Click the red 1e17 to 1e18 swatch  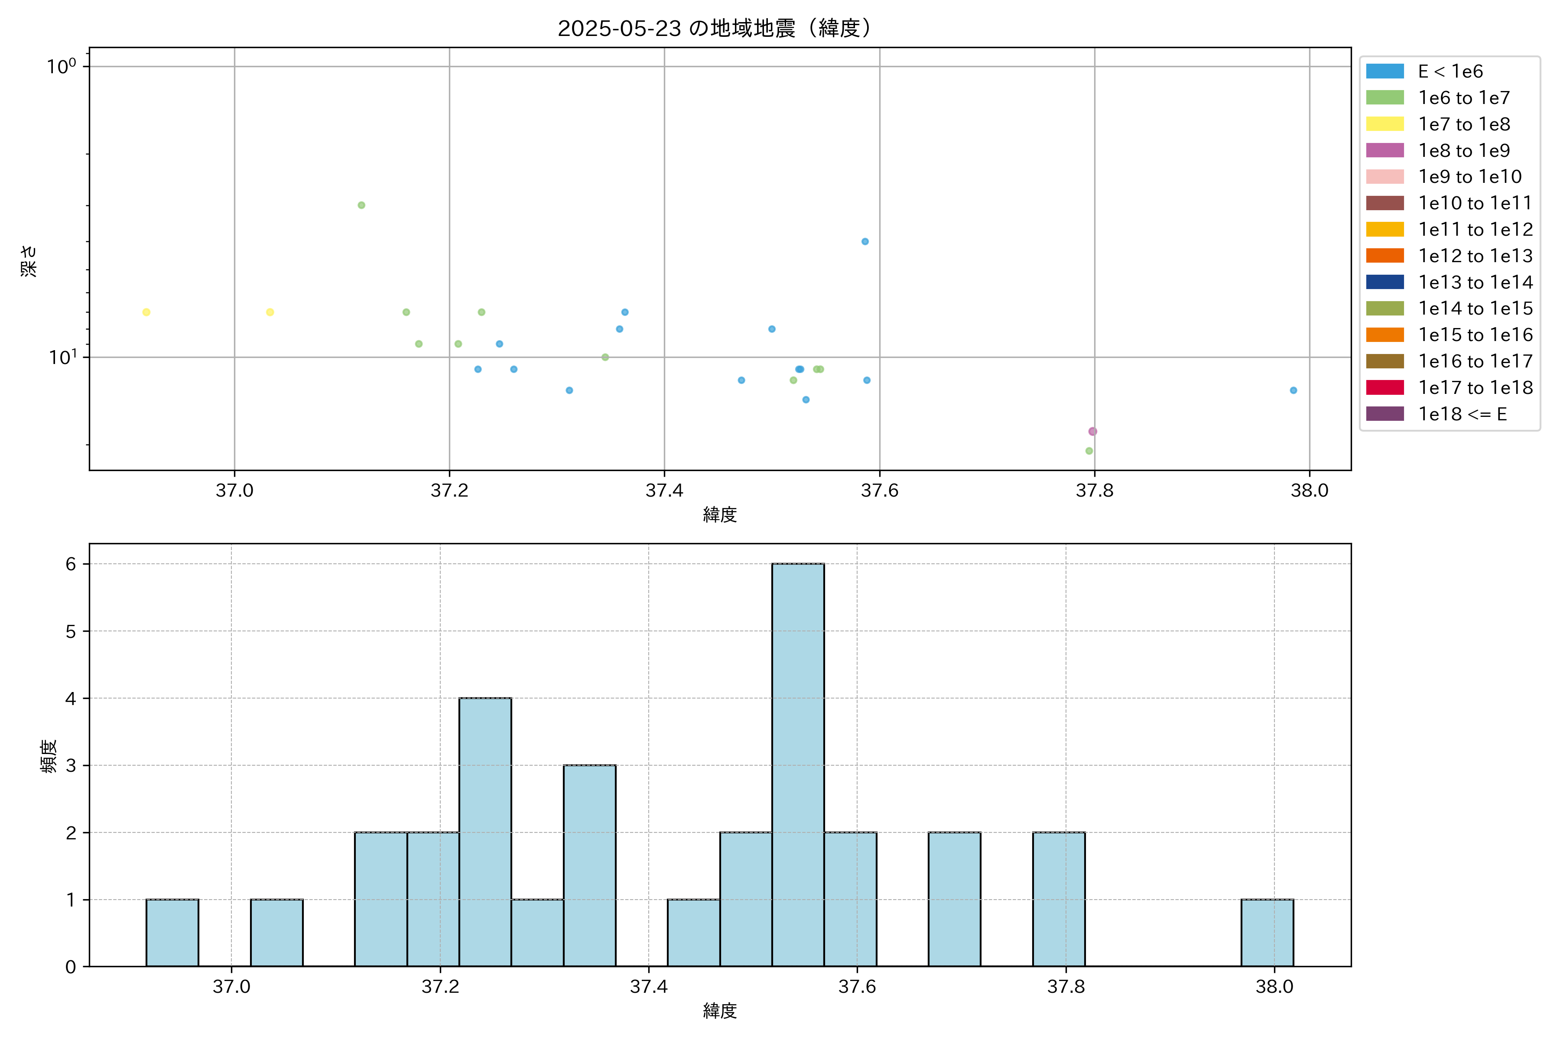[x=1385, y=388]
